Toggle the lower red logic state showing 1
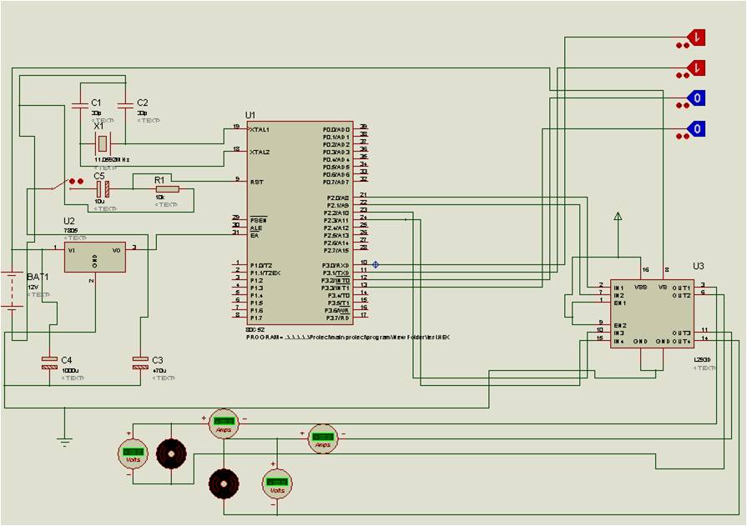Screen dimensions: 747x526 [696, 68]
